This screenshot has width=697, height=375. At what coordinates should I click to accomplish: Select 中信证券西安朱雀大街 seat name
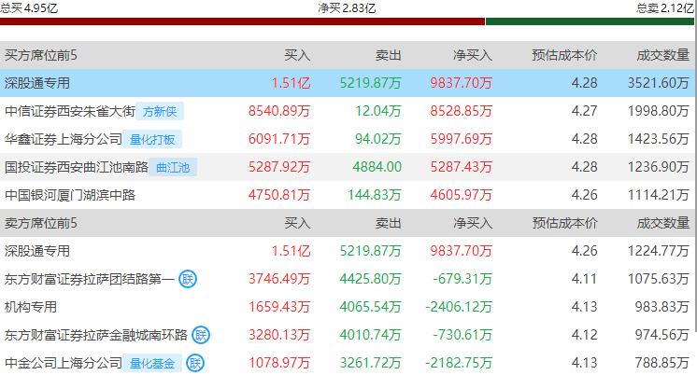pos(70,111)
